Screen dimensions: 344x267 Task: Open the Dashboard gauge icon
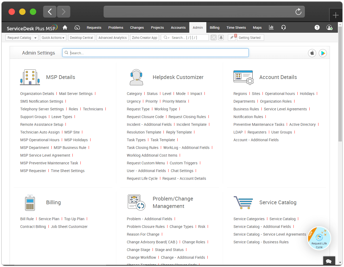(77, 27)
